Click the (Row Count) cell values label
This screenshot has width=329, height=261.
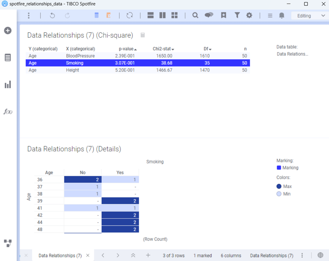155,239
